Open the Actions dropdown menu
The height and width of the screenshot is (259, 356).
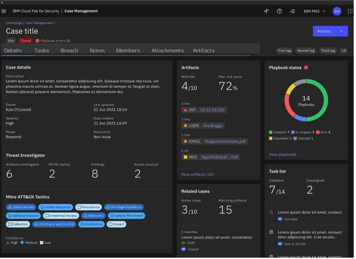point(330,31)
